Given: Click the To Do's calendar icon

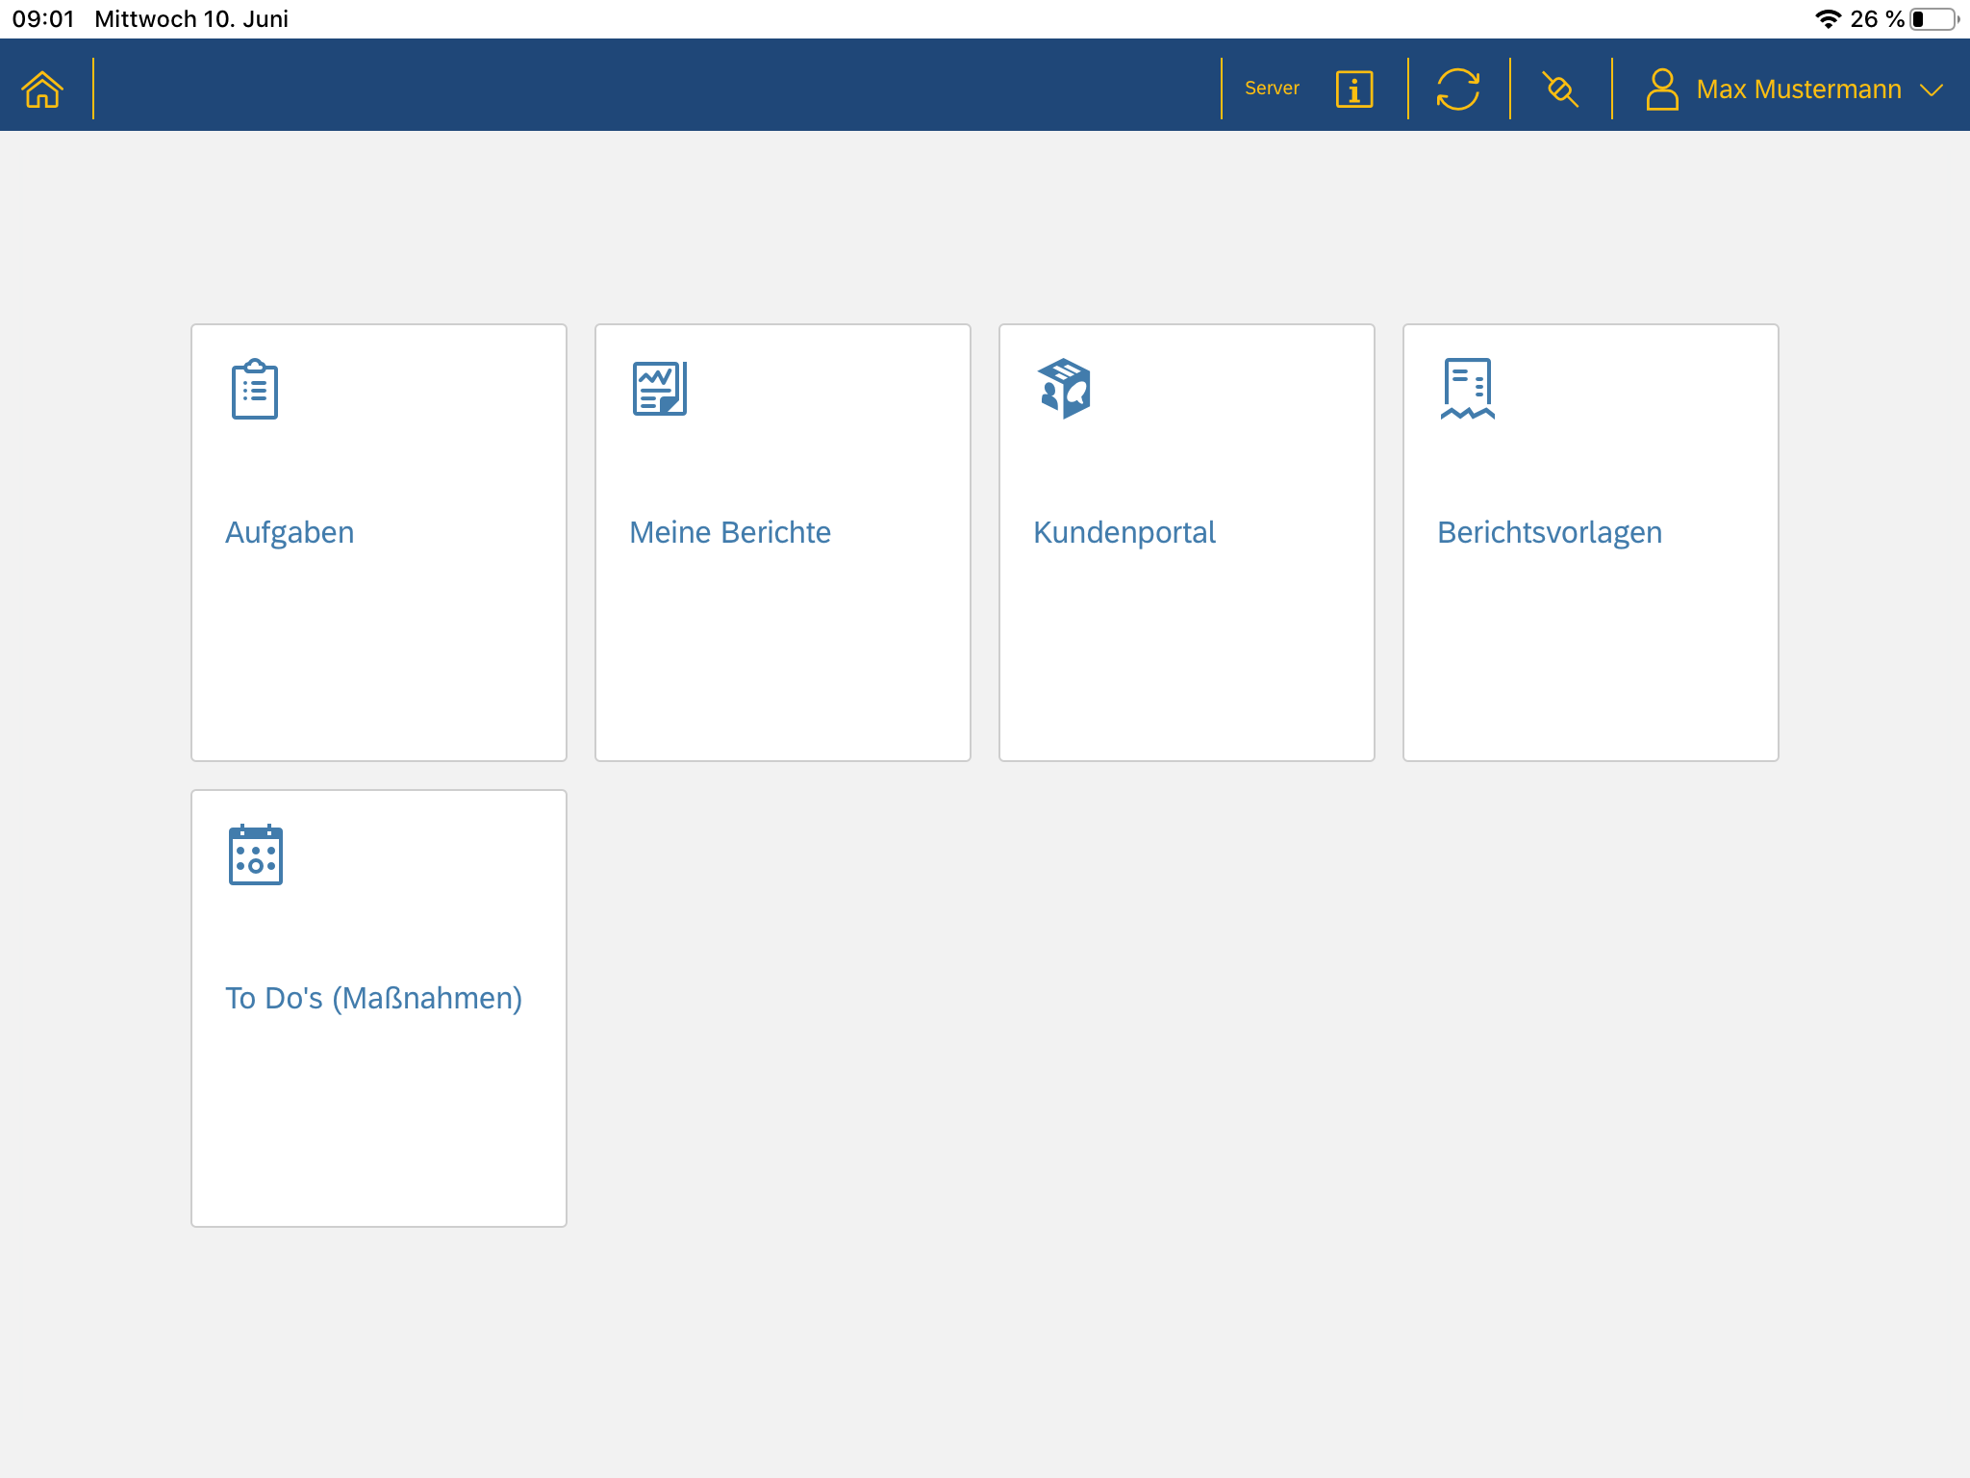Looking at the screenshot, I should click(x=256, y=854).
